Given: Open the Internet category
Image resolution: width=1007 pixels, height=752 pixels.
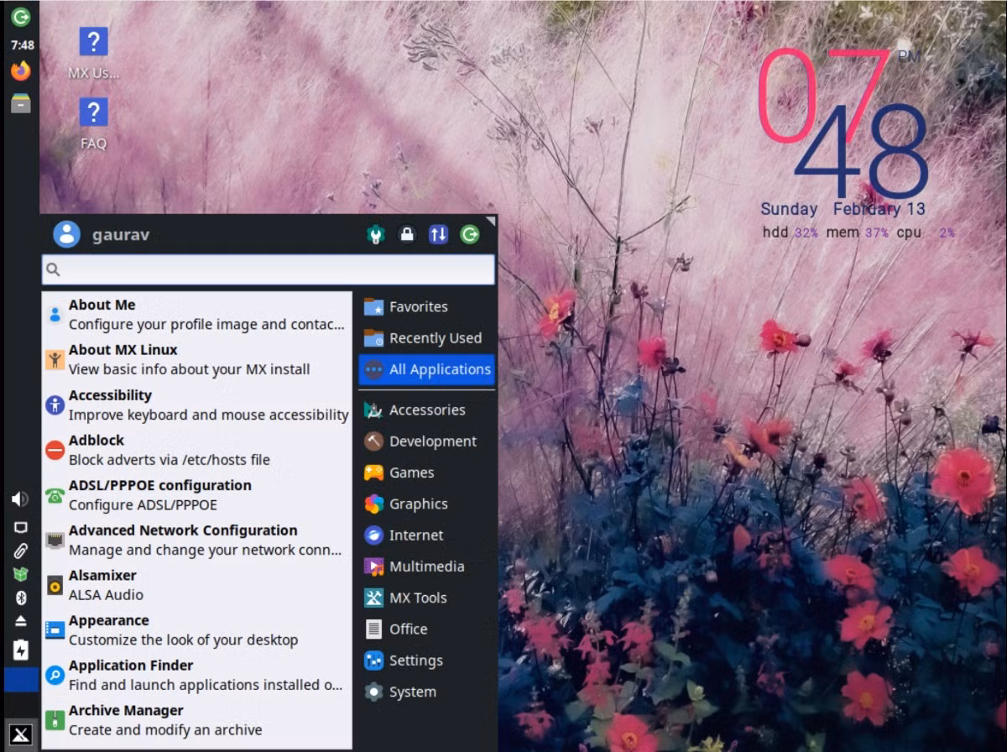Looking at the screenshot, I should point(426,535).
